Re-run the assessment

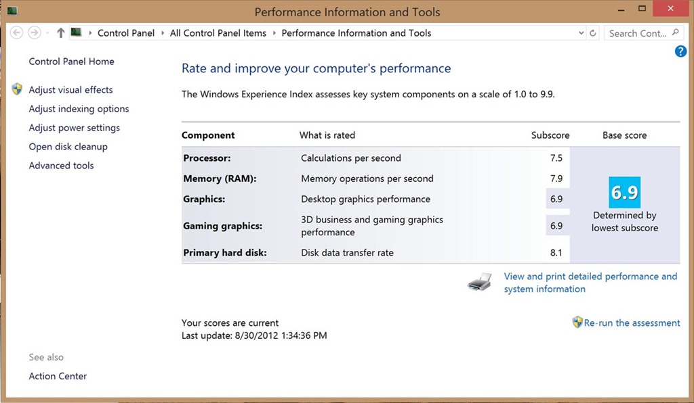pos(632,323)
